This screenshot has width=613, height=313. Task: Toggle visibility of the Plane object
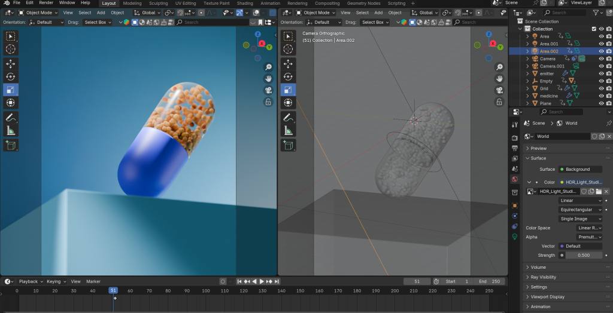(601, 103)
